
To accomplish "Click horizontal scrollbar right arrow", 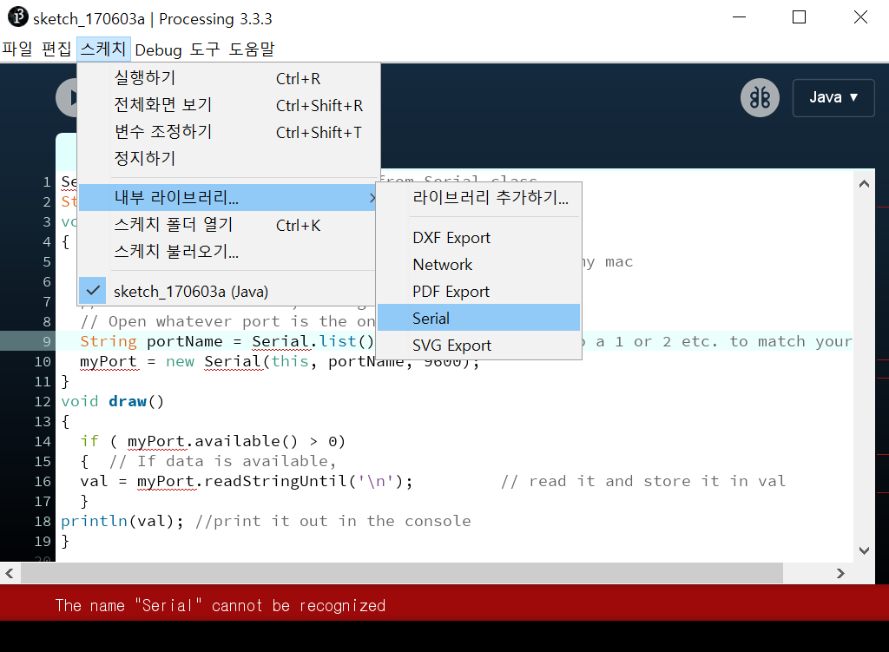I will tap(840, 573).
